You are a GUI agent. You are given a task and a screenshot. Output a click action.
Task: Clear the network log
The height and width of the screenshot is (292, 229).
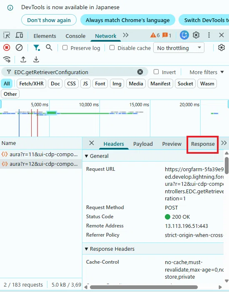(x=19, y=47)
